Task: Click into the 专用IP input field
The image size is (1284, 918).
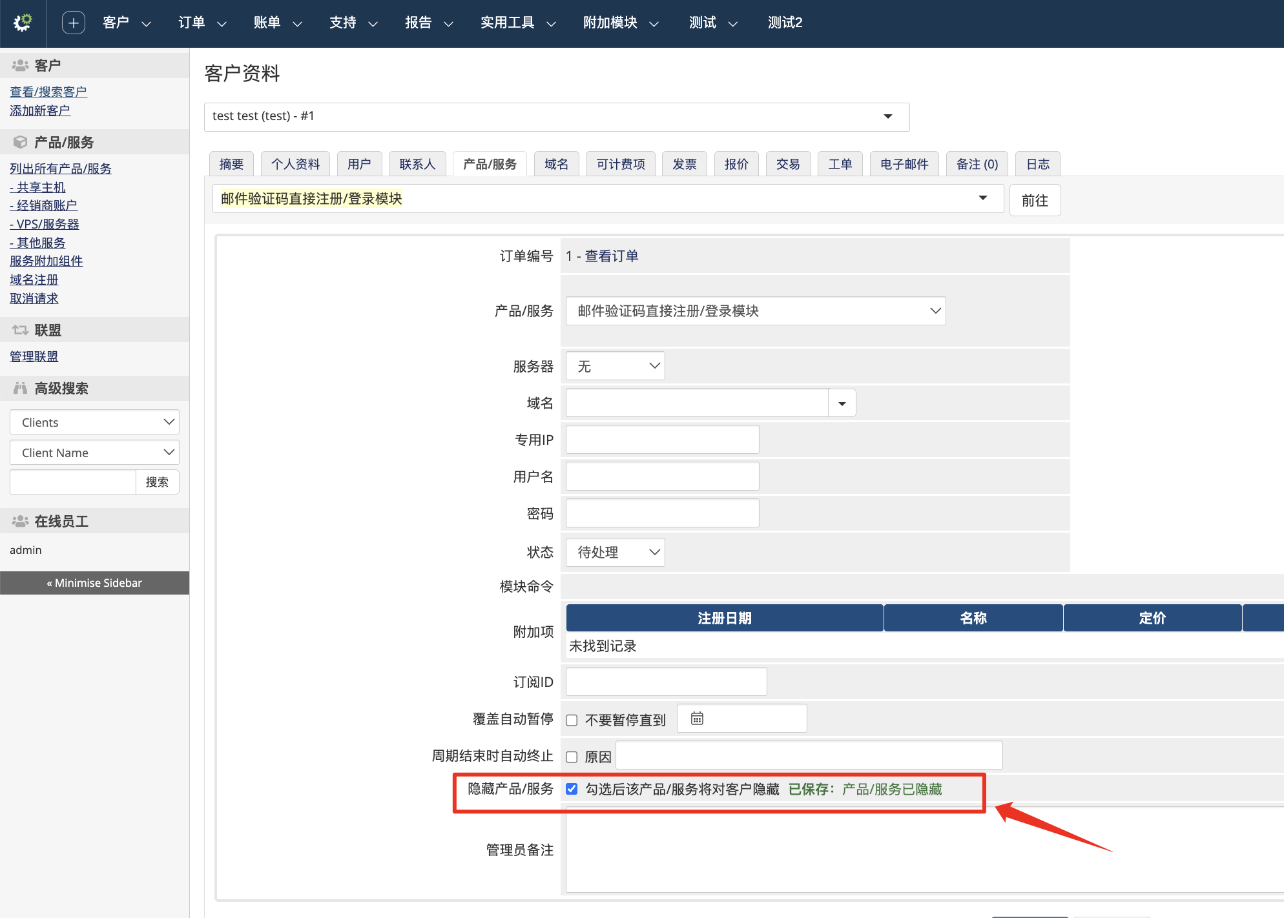Action: click(x=662, y=440)
